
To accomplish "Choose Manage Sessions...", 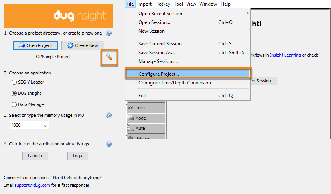I will pyautogui.click(x=187, y=61).
